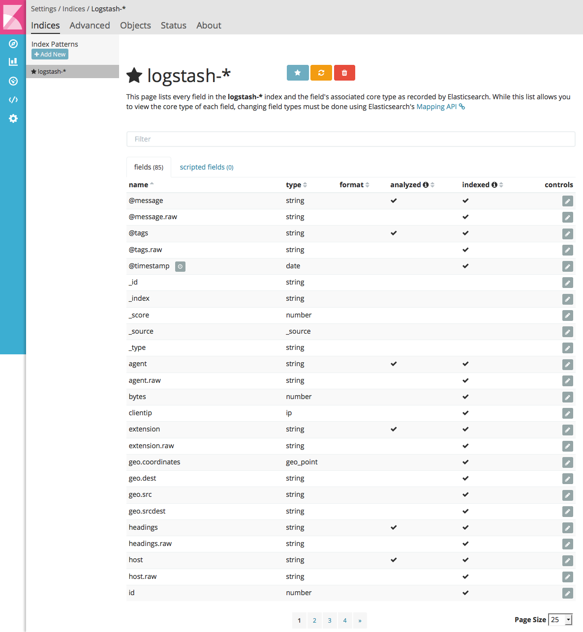This screenshot has width=583, height=632.
Task: Edit the @timestamp field
Action: tap(568, 266)
